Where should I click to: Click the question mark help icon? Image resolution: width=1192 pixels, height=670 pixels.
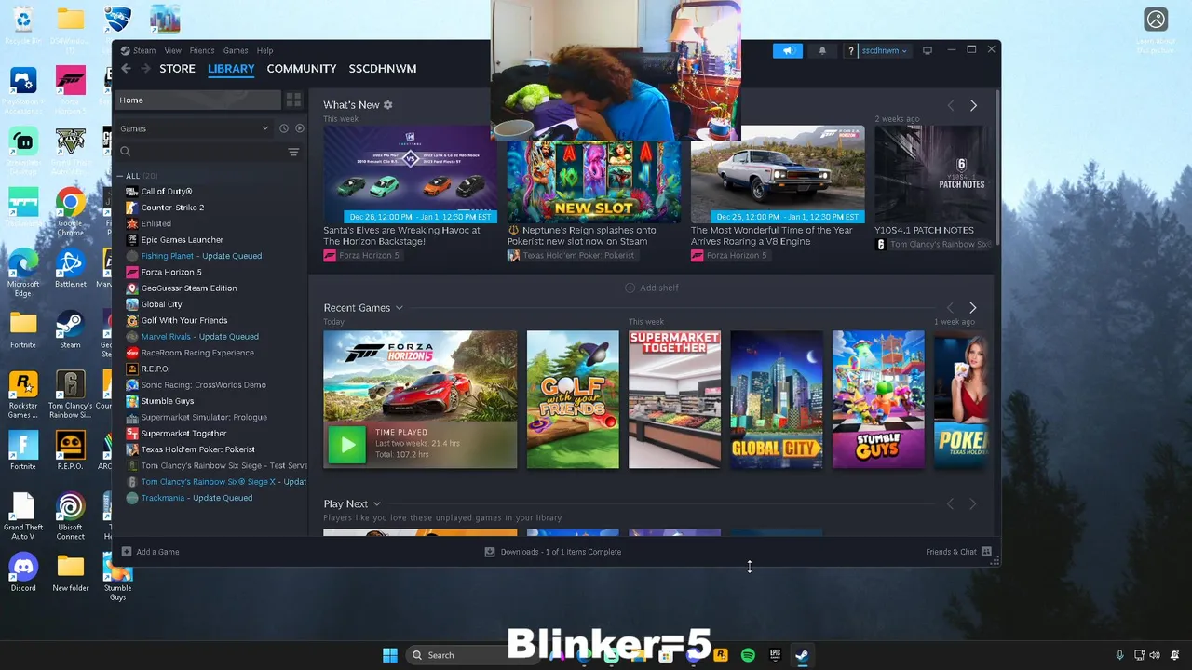point(850,51)
